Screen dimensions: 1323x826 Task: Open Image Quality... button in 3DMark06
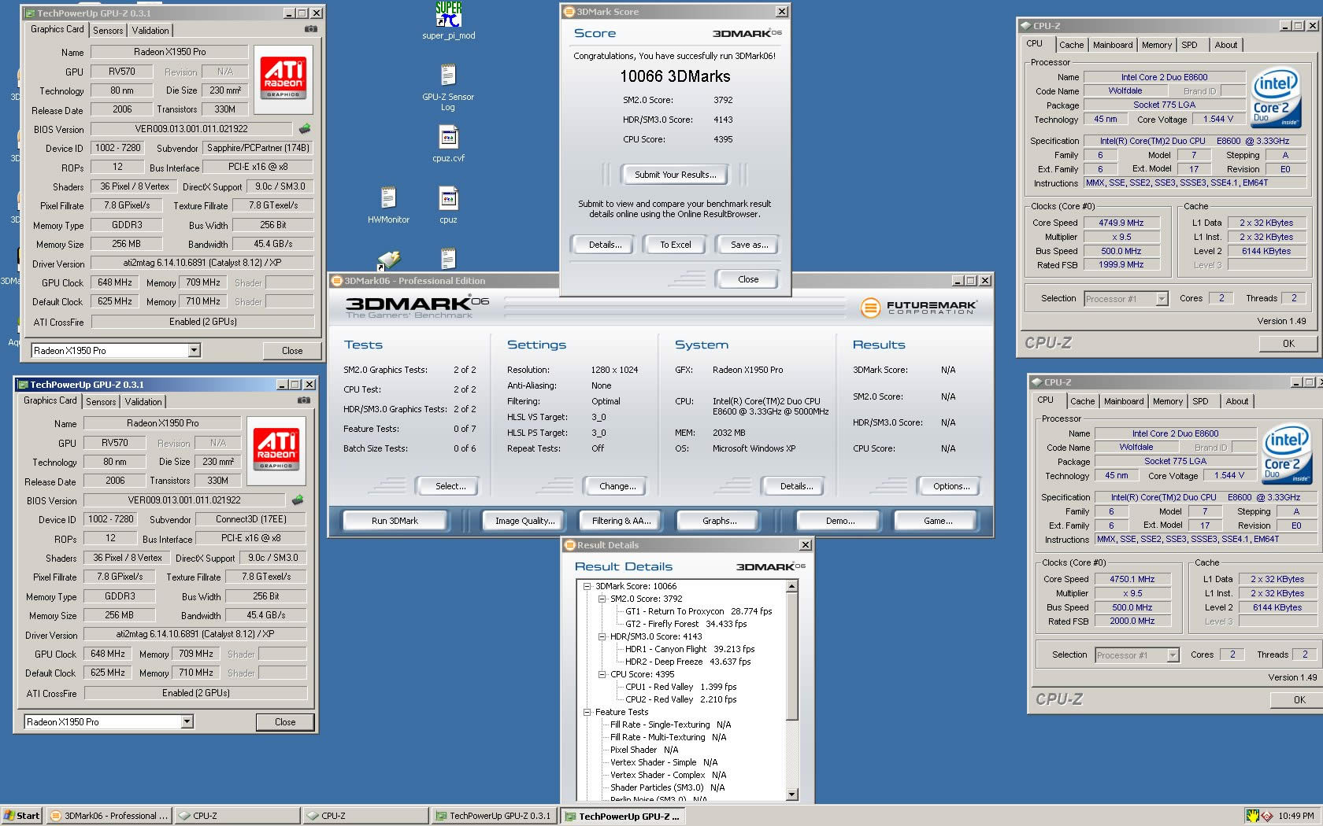tap(524, 521)
